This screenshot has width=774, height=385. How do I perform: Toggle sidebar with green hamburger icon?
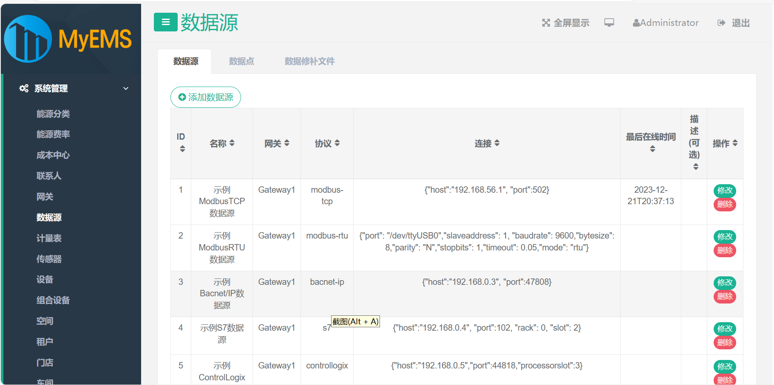click(165, 22)
